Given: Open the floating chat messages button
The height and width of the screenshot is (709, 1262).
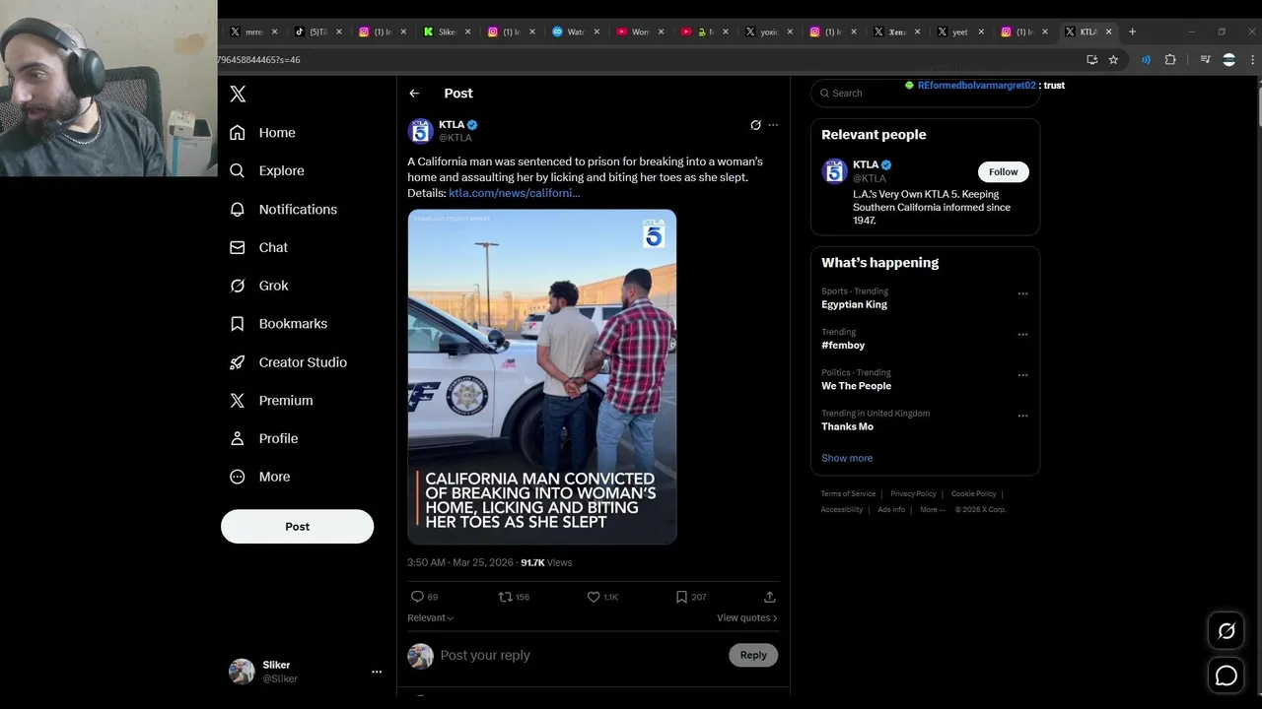Looking at the screenshot, I should point(1227,676).
